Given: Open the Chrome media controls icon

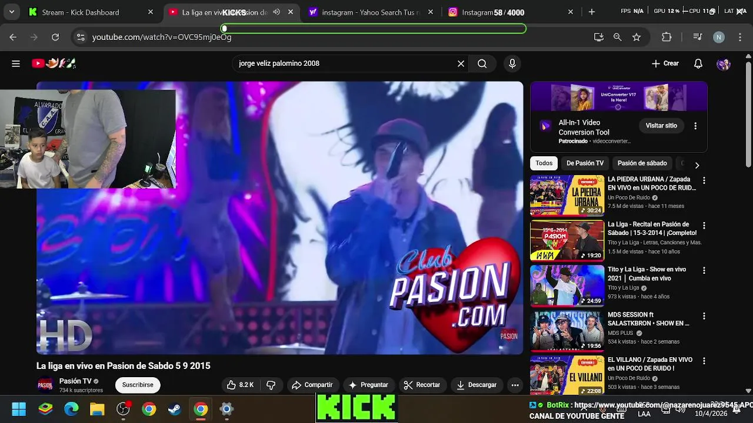Looking at the screenshot, I should click(x=698, y=37).
